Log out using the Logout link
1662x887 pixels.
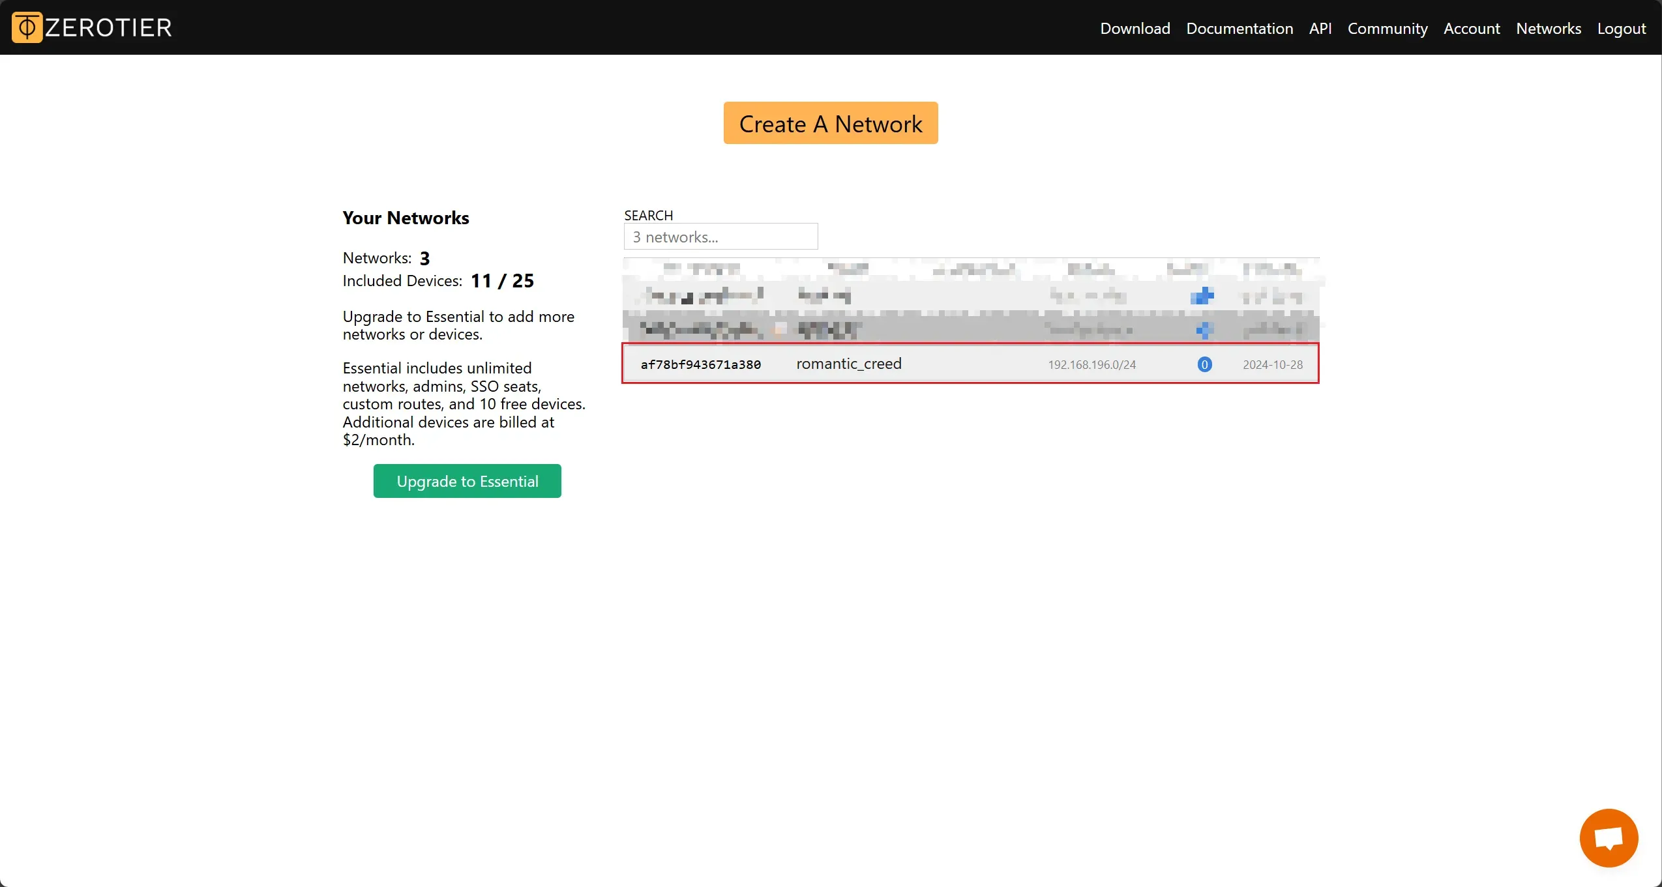pyautogui.click(x=1621, y=29)
